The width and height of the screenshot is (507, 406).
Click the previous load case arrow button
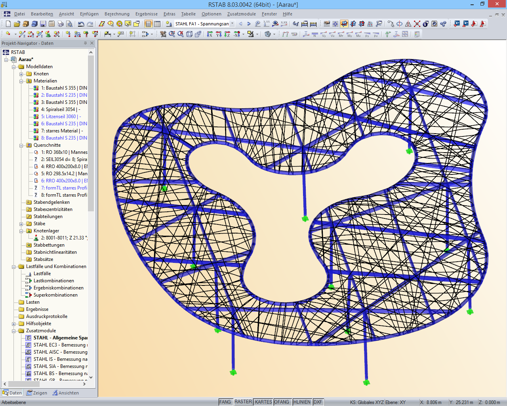pyautogui.click(x=240, y=23)
